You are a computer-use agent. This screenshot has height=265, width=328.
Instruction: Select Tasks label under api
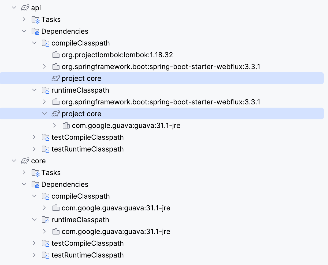[51, 20]
